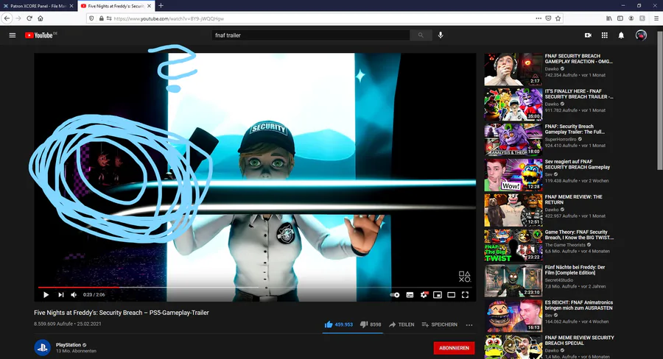Image resolution: width=663 pixels, height=359 pixels.
Task: Close the Patron XCORE Panel tab
Action: [x=71, y=6]
